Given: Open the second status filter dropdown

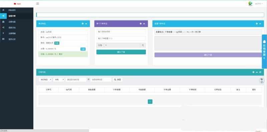Looking at the screenshot, I should [59, 80].
